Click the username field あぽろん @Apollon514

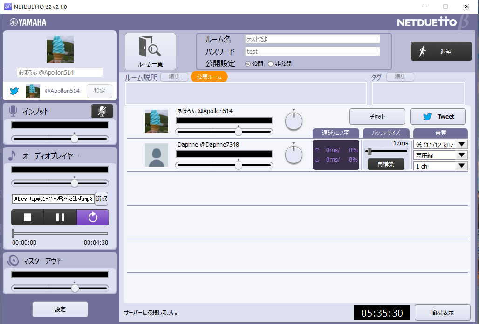click(60, 72)
